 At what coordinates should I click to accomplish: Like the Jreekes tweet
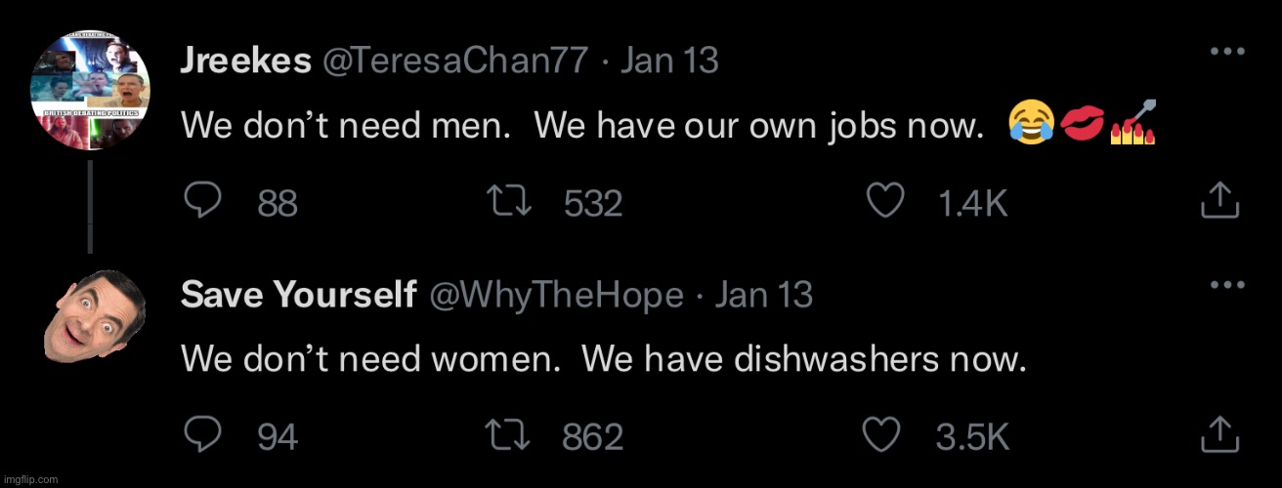pyautogui.click(x=886, y=201)
